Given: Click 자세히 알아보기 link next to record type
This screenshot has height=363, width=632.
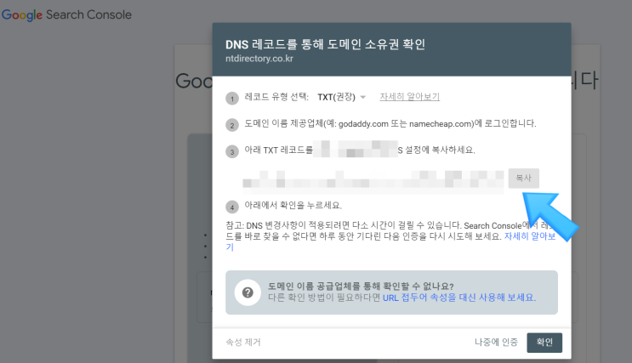Looking at the screenshot, I should (409, 97).
